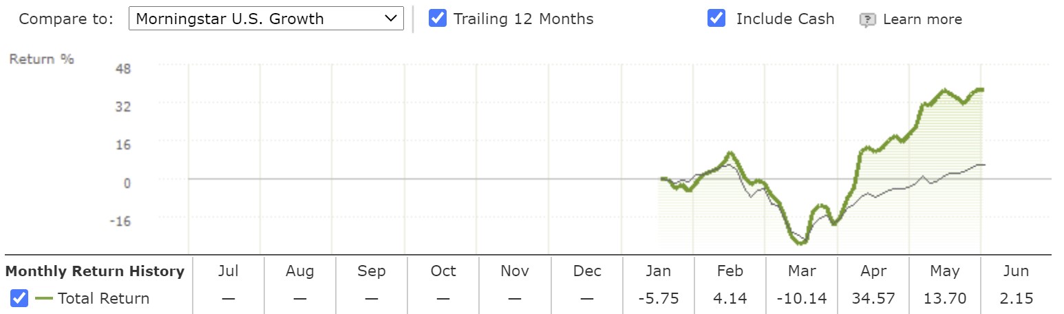Click the Learn more help icon

(x=867, y=19)
